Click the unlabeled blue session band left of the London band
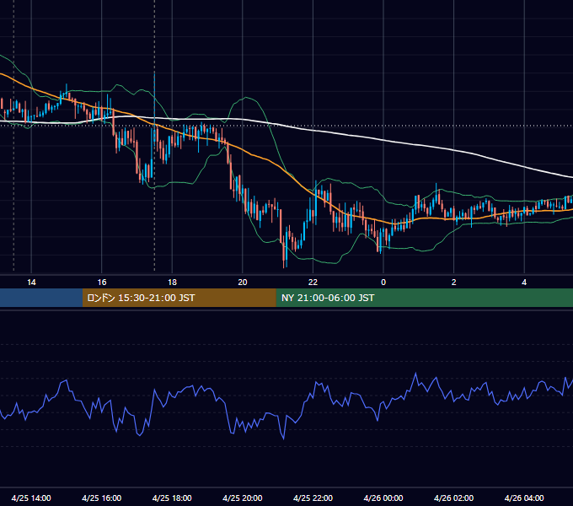Screen dimensions: 573x506 (x=41, y=298)
